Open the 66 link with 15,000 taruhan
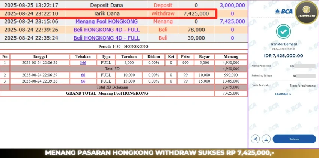The image size is (319, 158). [83, 81]
